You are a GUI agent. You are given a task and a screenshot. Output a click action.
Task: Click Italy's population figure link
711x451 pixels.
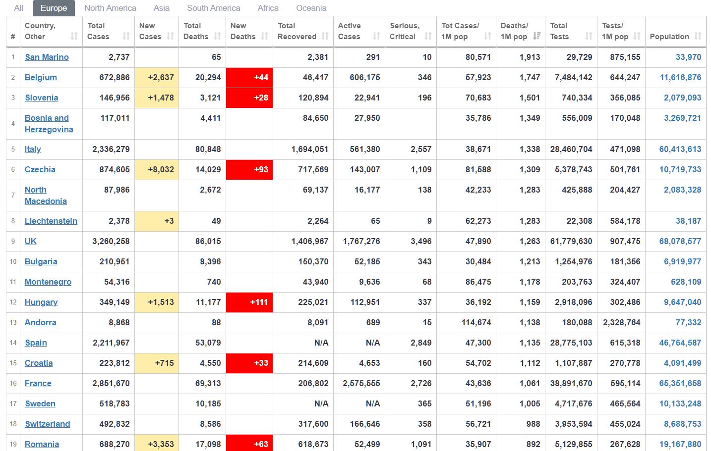pyautogui.click(x=680, y=149)
